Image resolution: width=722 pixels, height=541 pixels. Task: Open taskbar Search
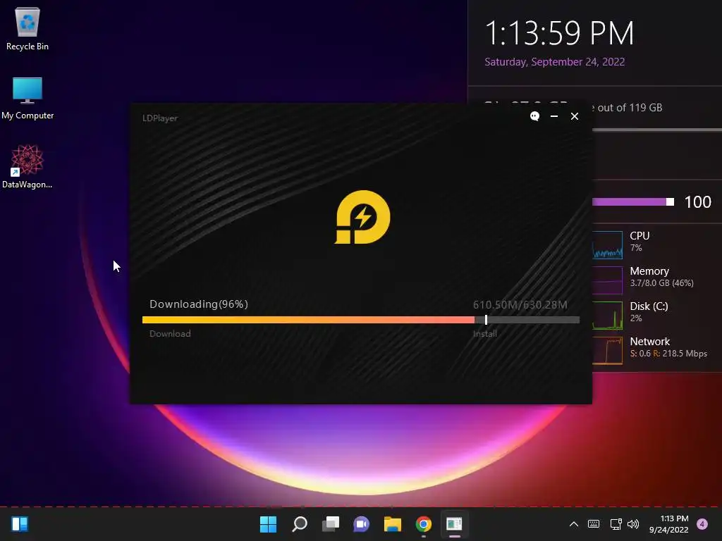point(299,524)
